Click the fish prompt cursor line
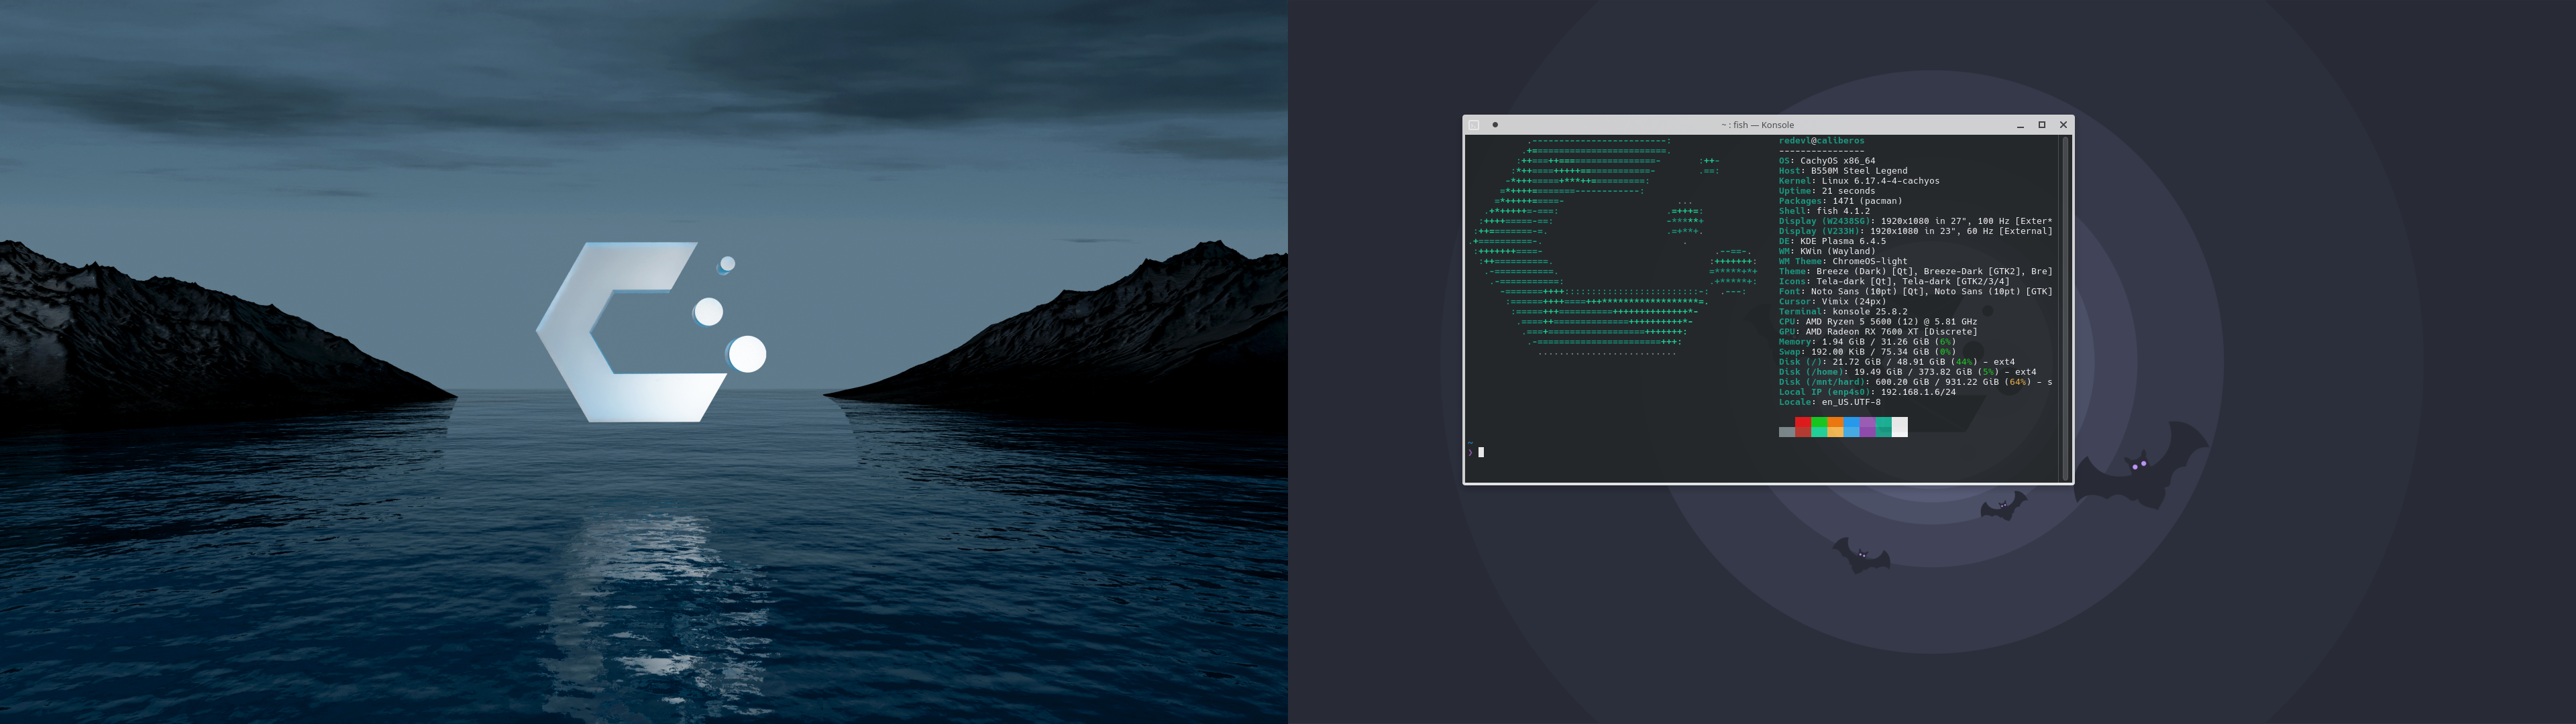 (1481, 452)
